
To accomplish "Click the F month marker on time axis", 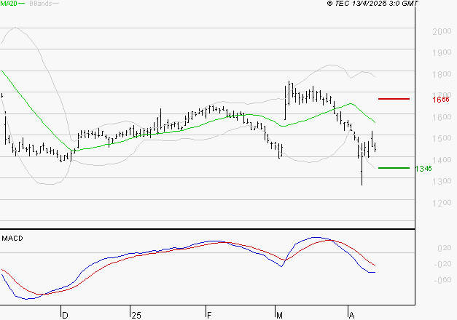I will click(x=209, y=316).
